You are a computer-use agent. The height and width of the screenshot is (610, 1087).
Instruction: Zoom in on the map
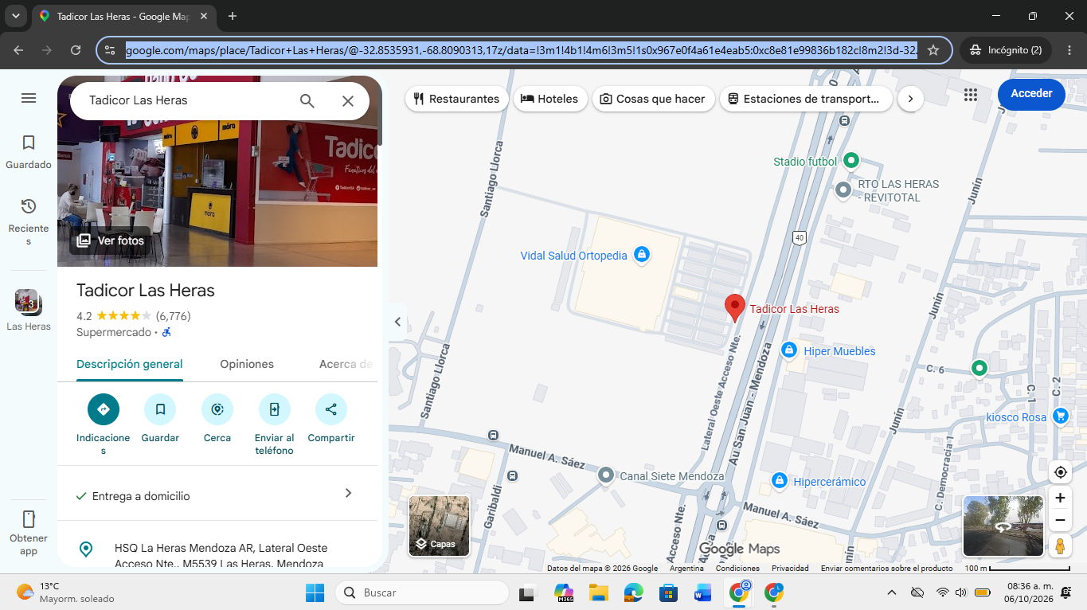[x=1060, y=499]
